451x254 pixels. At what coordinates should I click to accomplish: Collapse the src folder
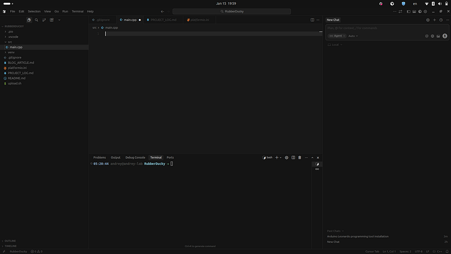pos(10,42)
